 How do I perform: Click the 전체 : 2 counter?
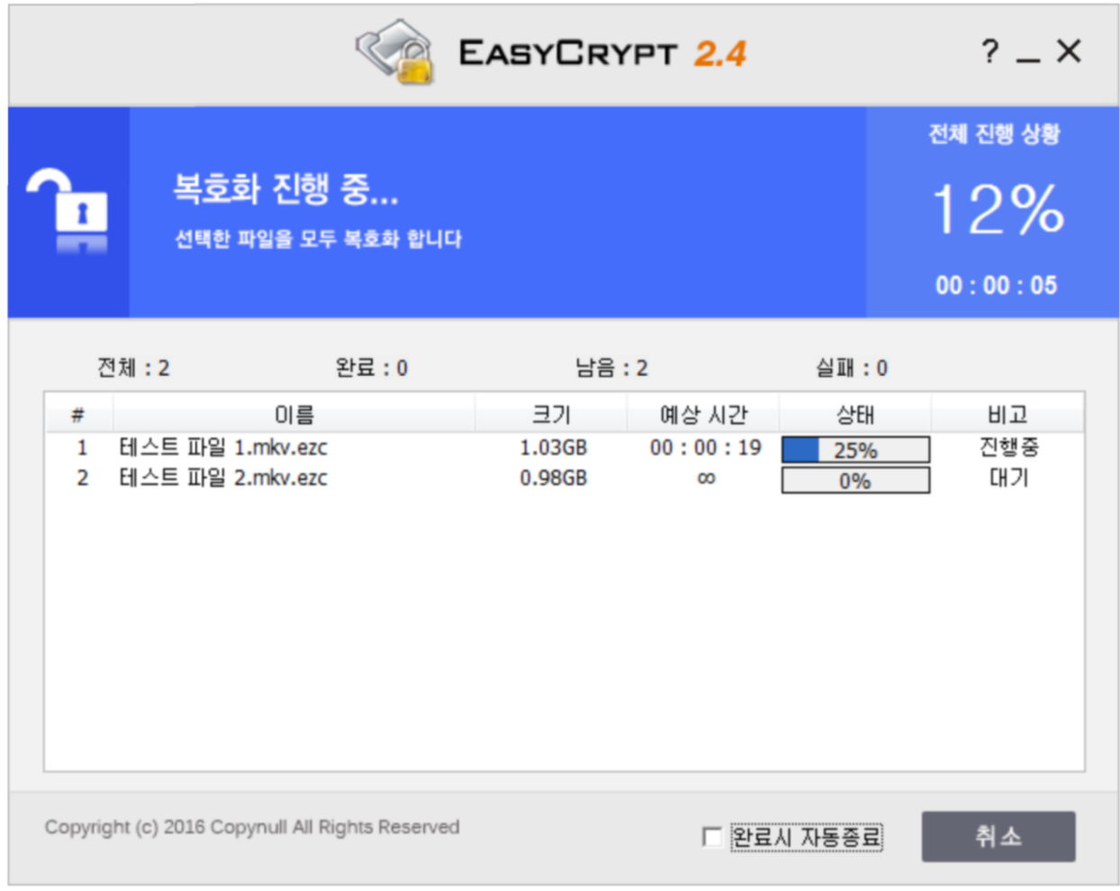pyautogui.click(x=133, y=368)
